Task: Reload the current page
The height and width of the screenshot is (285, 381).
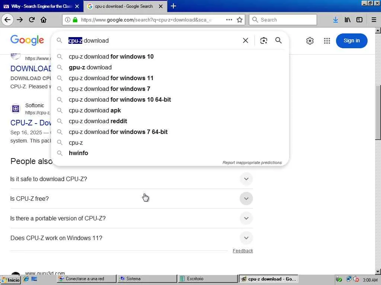Action: 32,20
